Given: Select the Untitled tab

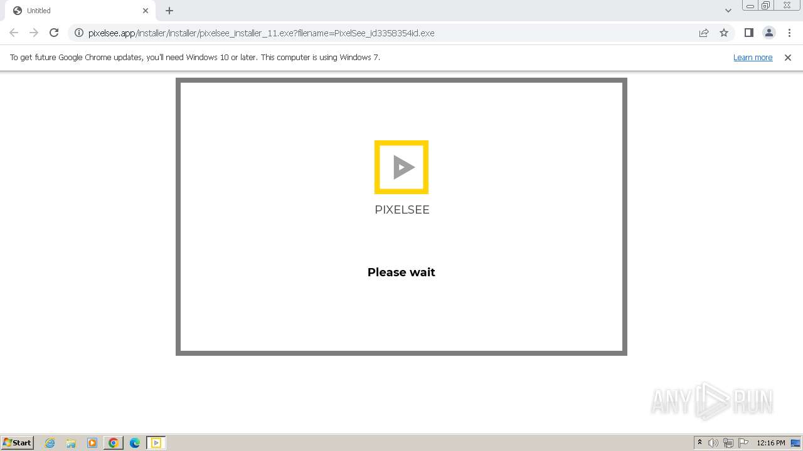Looking at the screenshot, I should coord(80,11).
